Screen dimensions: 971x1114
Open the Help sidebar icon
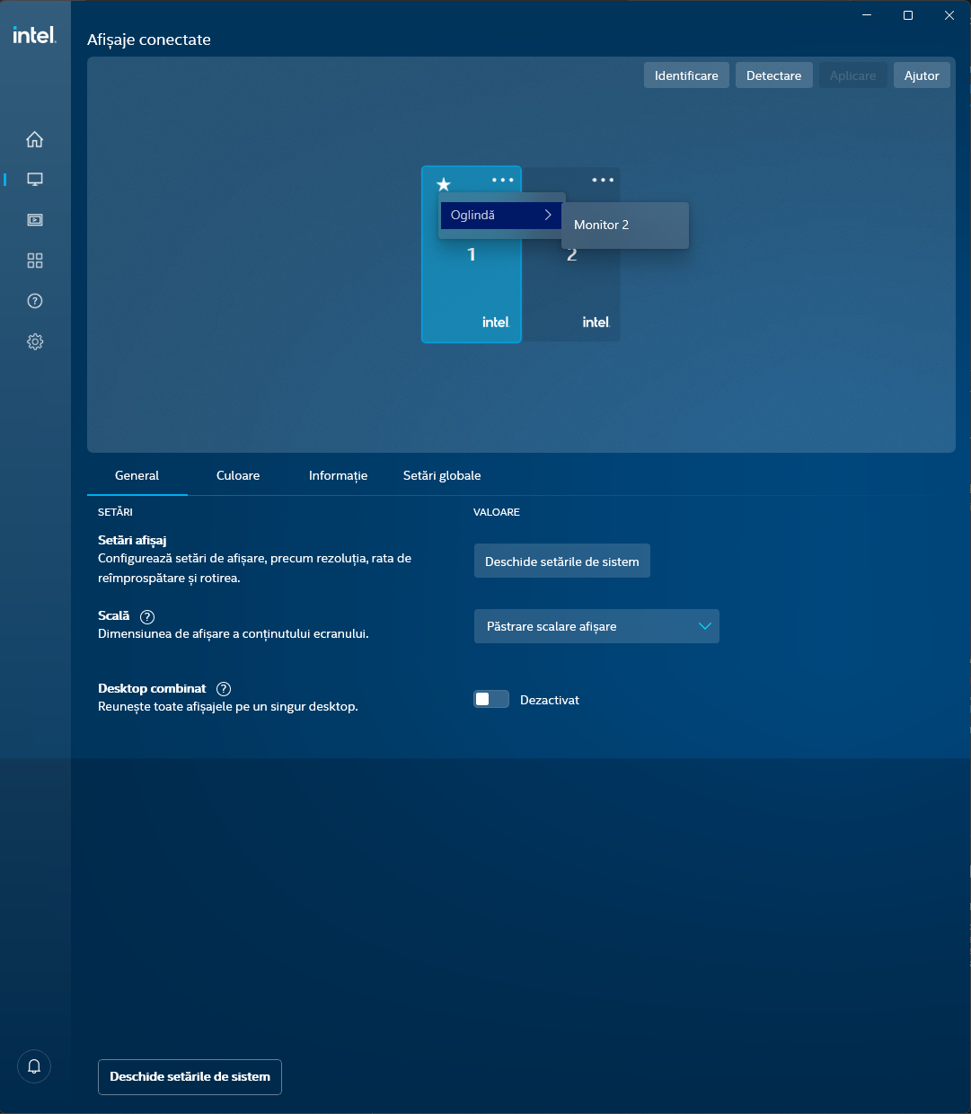[x=34, y=301]
